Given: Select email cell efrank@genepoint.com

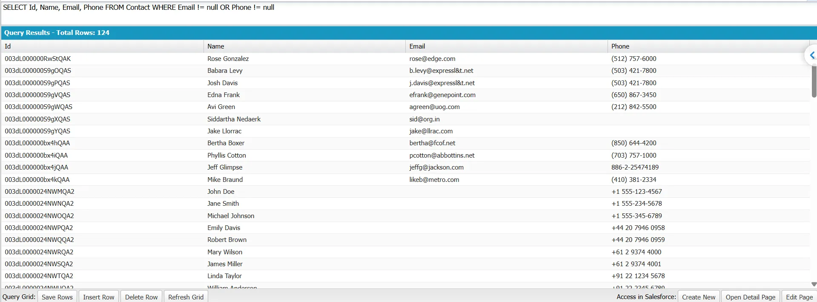Looking at the screenshot, I should click(506, 95).
